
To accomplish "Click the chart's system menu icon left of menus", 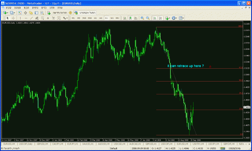I will 3,8.
